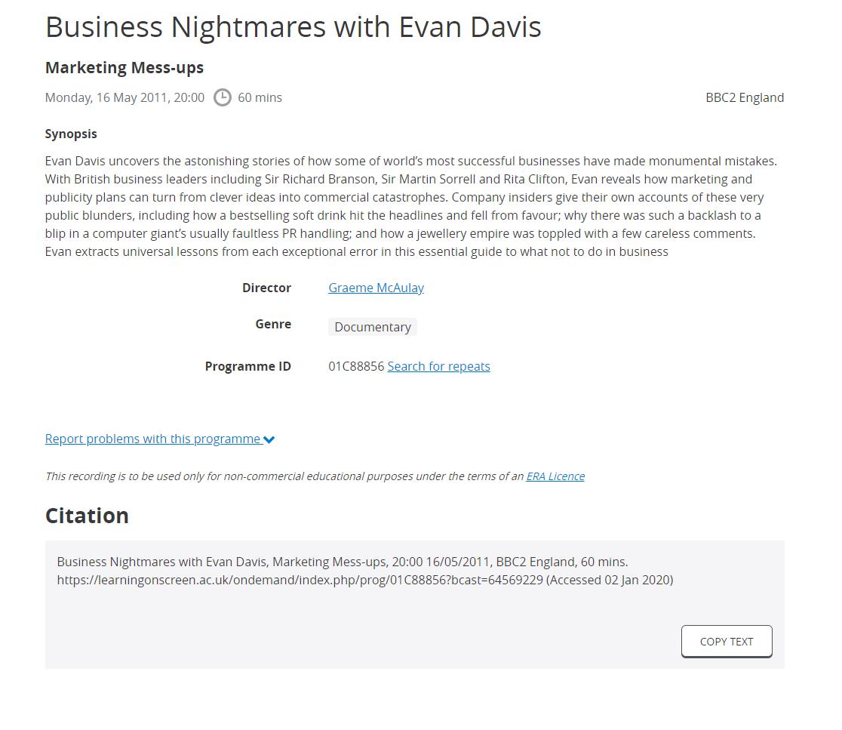
Task: Open Report problems with this programme
Action: [x=152, y=439]
